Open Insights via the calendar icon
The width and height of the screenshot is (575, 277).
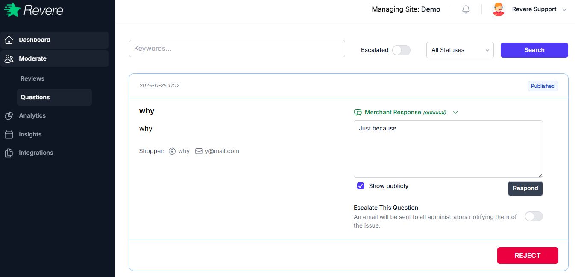coord(9,134)
